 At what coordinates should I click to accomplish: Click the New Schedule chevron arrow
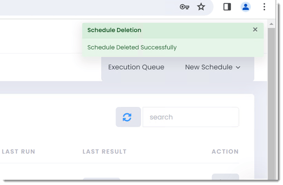click(238, 67)
